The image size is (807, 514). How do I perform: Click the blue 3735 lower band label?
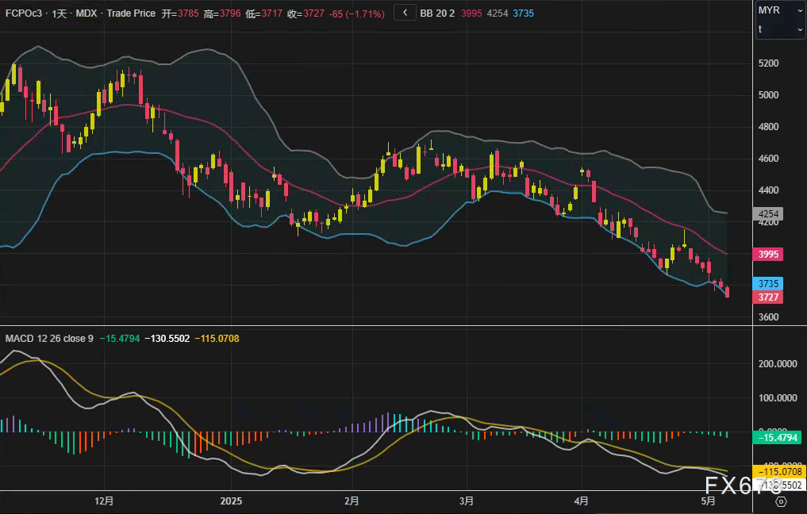(769, 284)
